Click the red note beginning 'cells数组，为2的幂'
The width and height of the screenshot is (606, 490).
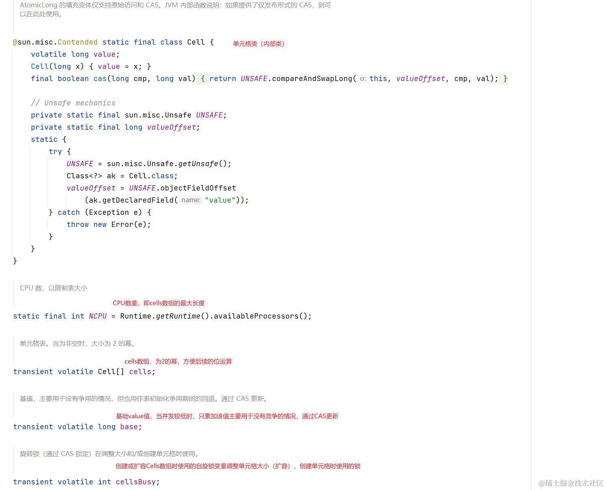pos(178,362)
